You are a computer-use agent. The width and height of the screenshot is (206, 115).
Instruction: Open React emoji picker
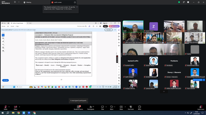pos(112,108)
